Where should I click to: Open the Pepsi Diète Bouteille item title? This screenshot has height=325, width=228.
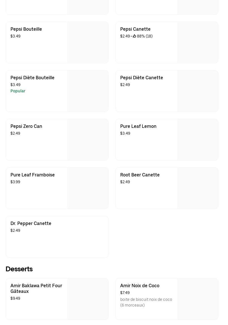point(32,78)
